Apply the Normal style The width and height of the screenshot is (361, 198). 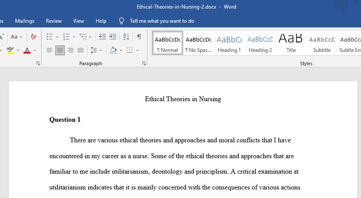point(167,43)
